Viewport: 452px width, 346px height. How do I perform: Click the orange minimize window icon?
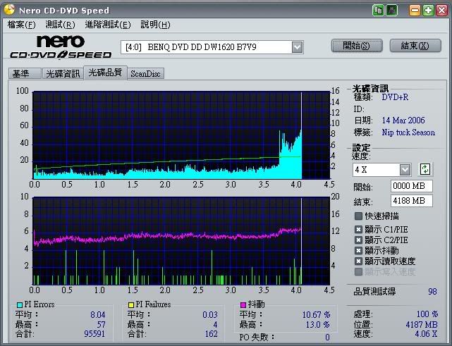[415, 10]
